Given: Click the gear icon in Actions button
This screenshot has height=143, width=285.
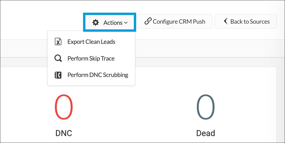Looking at the screenshot, I should coord(95,22).
